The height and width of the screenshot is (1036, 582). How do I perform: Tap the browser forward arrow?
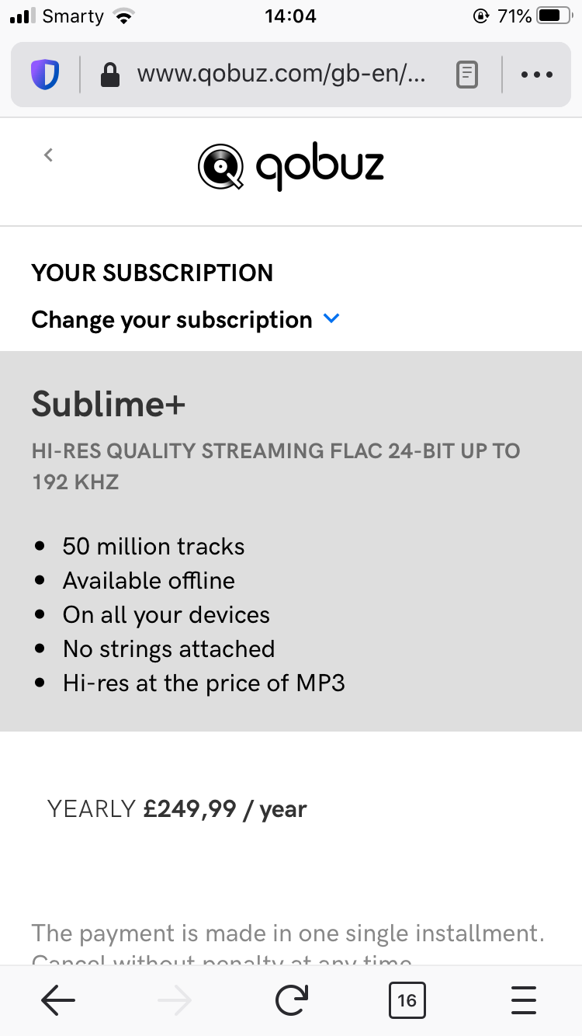174,1001
